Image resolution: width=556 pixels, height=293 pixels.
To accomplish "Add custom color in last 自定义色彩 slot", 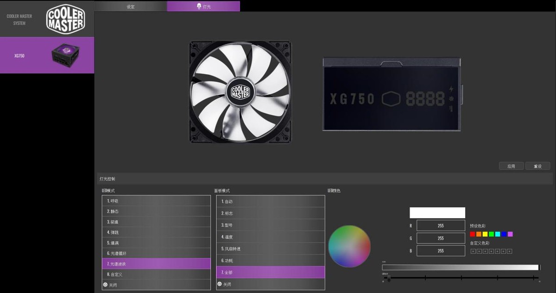I will [x=510, y=251].
